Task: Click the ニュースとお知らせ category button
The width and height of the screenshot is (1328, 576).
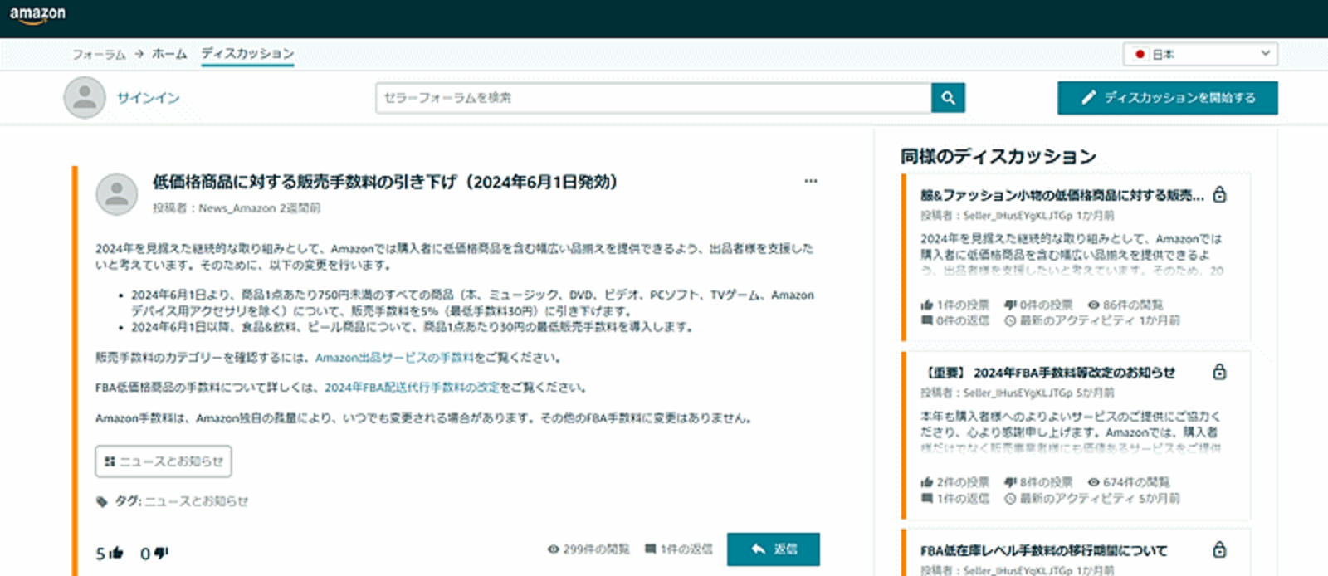Action: click(x=164, y=461)
